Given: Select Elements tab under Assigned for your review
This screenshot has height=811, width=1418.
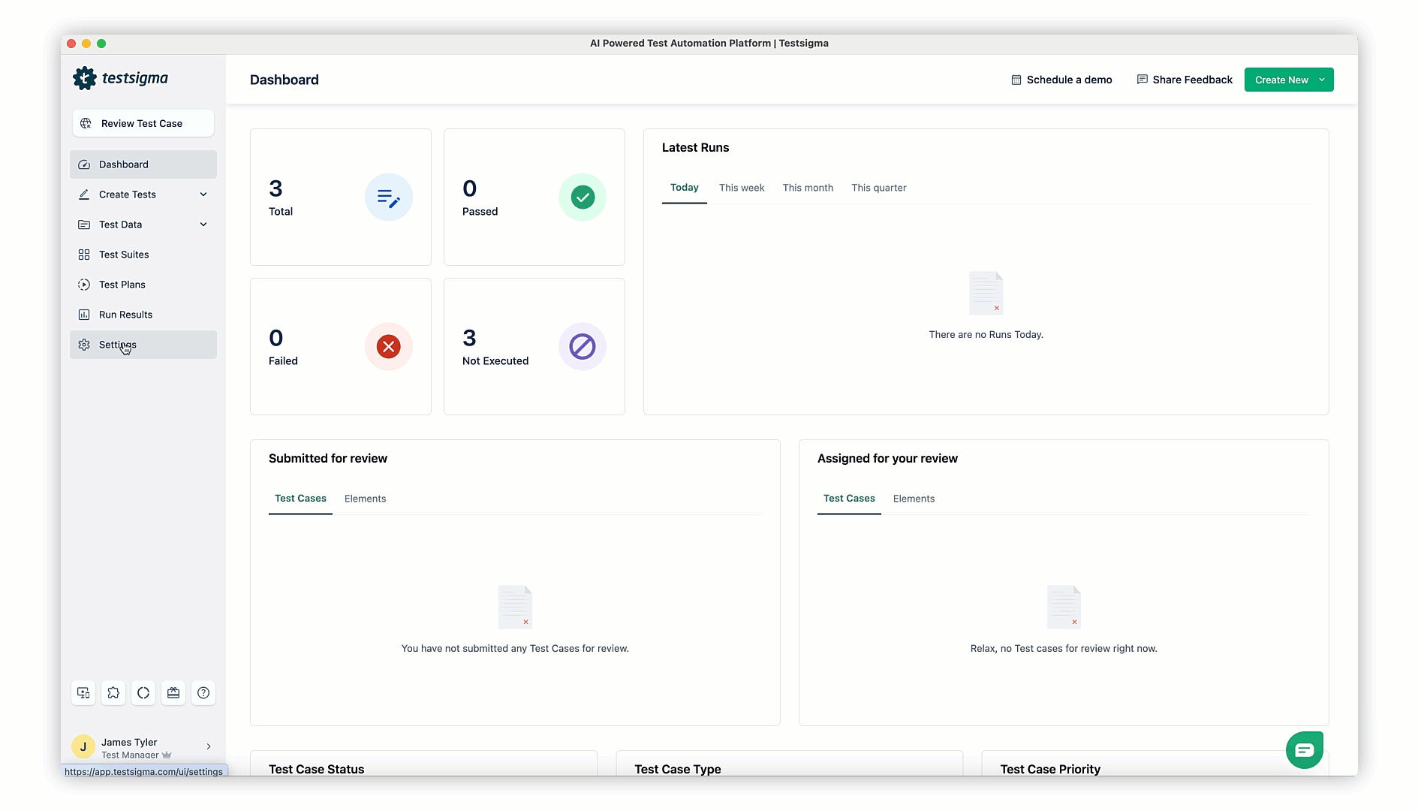Looking at the screenshot, I should click(914, 499).
